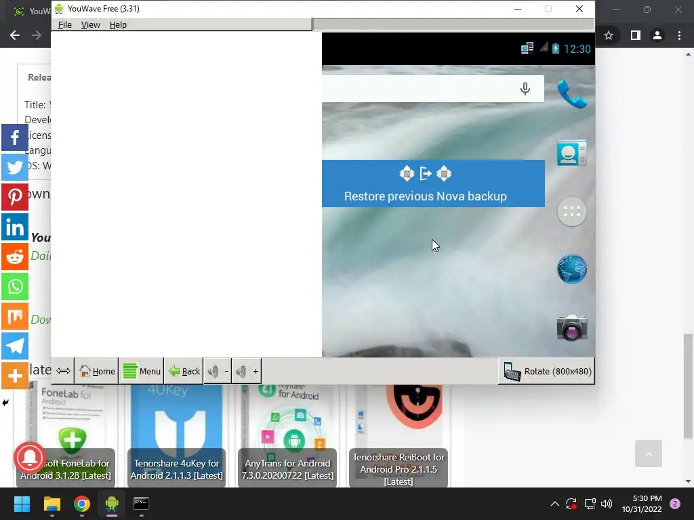Open the taskbar clock showing 5:30 PM
Image resolution: width=694 pixels, height=520 pixels.
tap(642, 504)
